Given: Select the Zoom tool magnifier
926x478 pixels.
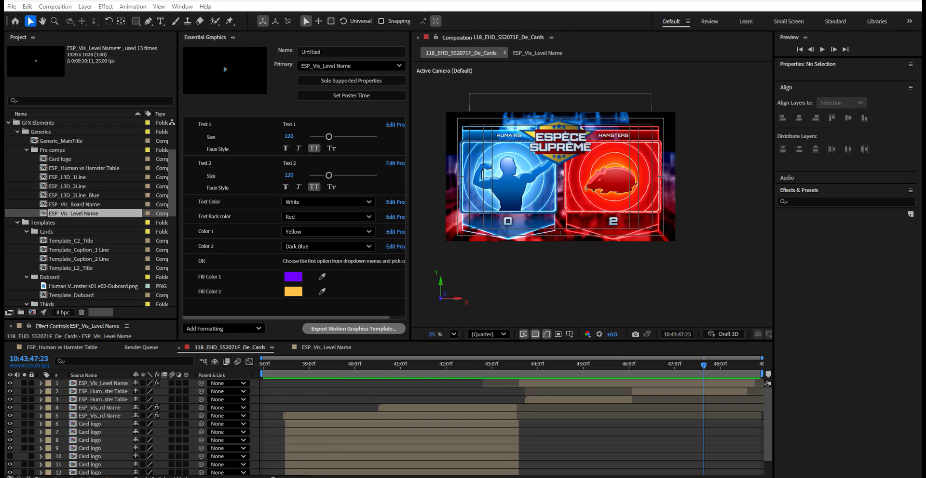Looking at the screenshot, I should [x=54, y=21].
